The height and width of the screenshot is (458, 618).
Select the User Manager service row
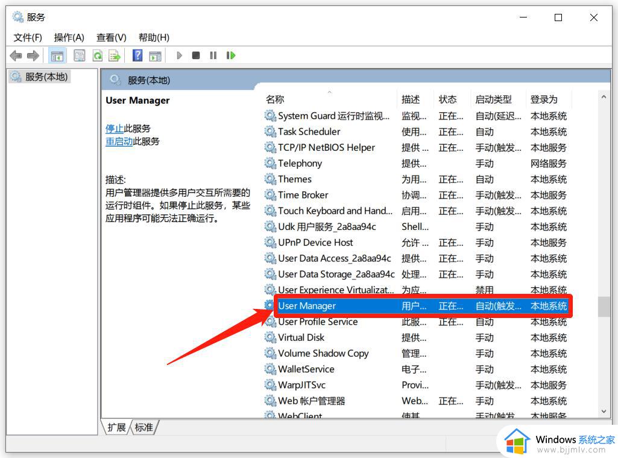pyautogui.click(x=423, y=306)
